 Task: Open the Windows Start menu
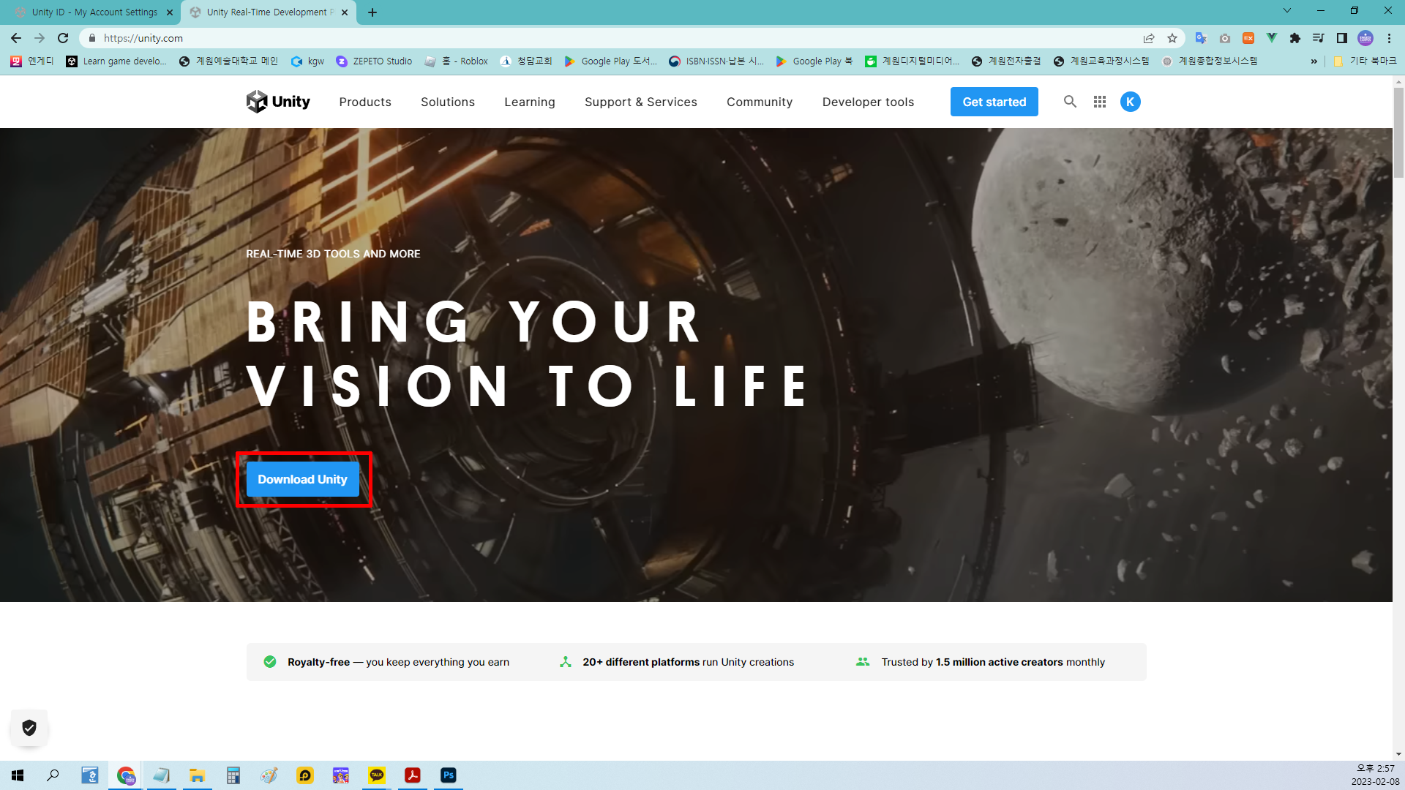18,775
